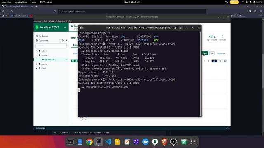Open the system volume indicator
This screenshot has height=148, width=264.
coord(247,2)
